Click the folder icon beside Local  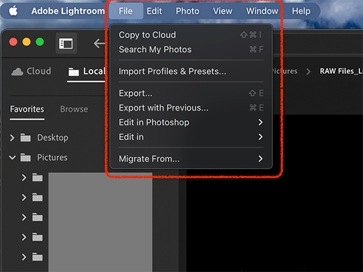[x=74, y=72]
